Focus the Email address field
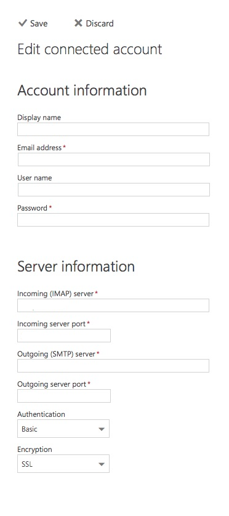The width and height of the screenshot is (229, 516). click(x=114, y=159)
